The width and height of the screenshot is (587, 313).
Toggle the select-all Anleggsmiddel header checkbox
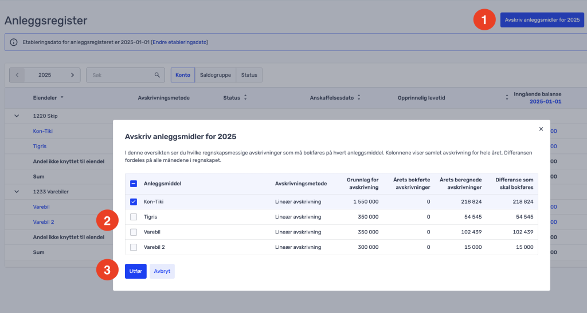tap(134, 184)
